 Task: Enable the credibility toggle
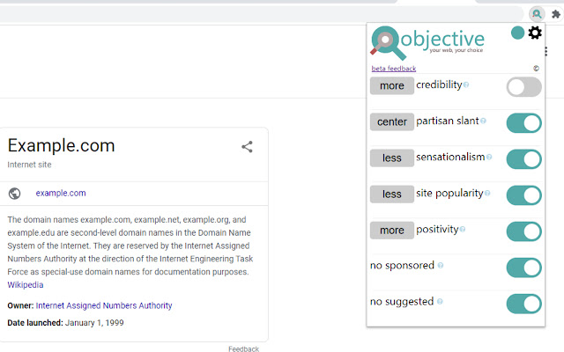pos(523,87)
